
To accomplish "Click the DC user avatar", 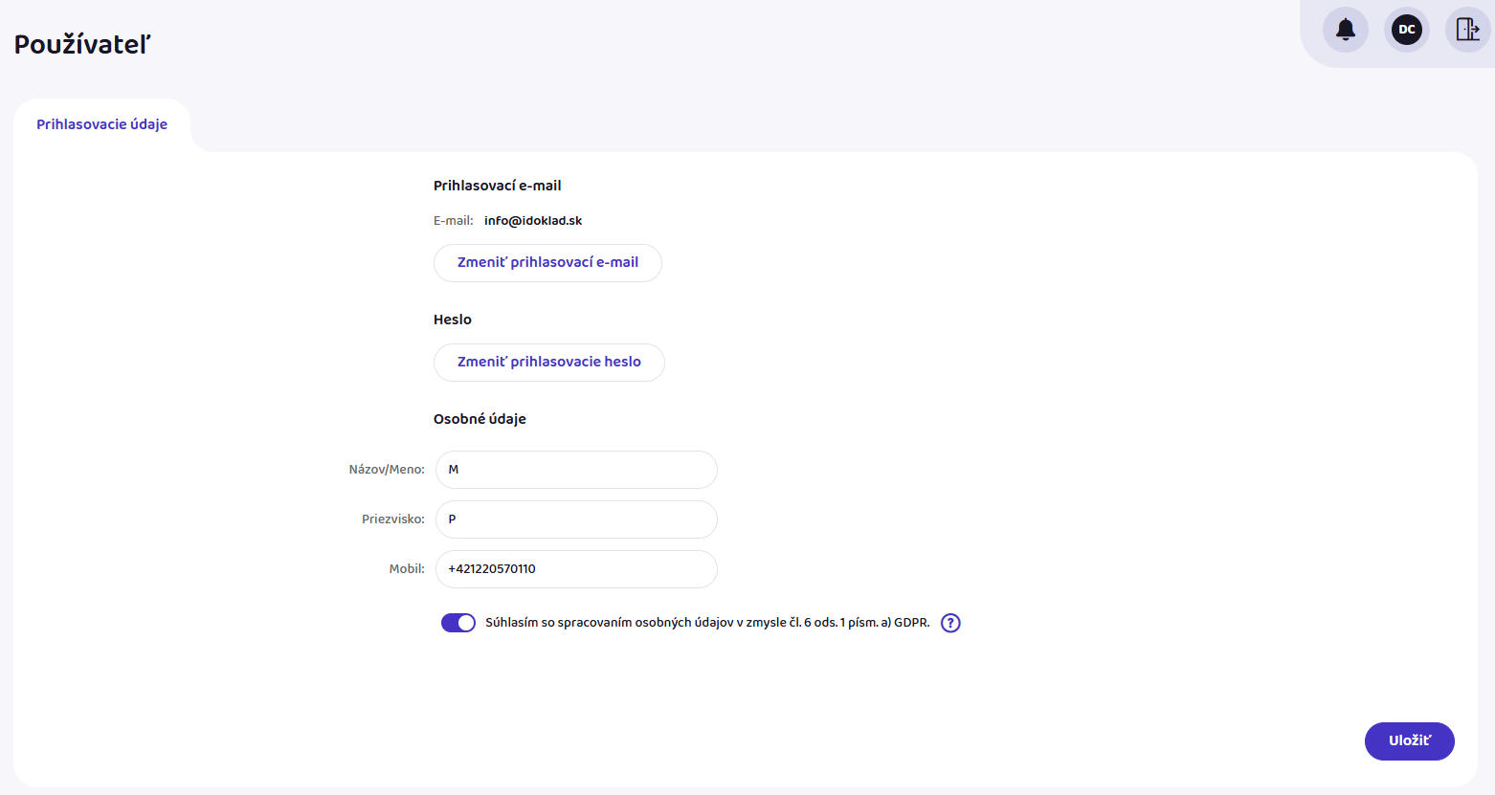I will [x=1406, y=30].
